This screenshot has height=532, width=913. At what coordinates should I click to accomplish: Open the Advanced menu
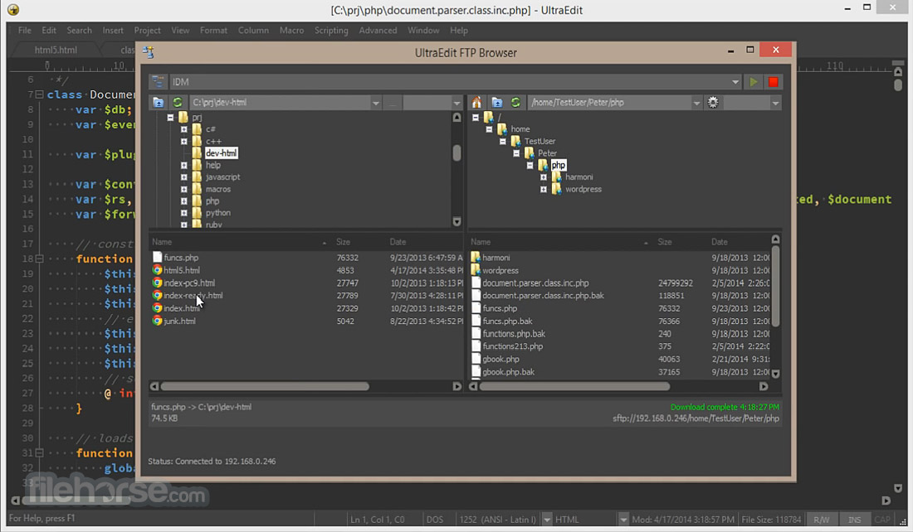378,30
